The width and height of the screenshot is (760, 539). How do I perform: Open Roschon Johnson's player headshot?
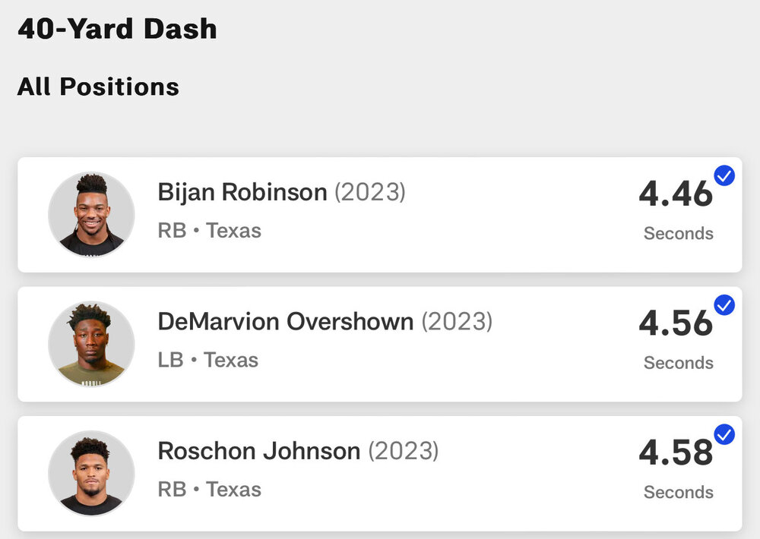click(x=91, y=473)
